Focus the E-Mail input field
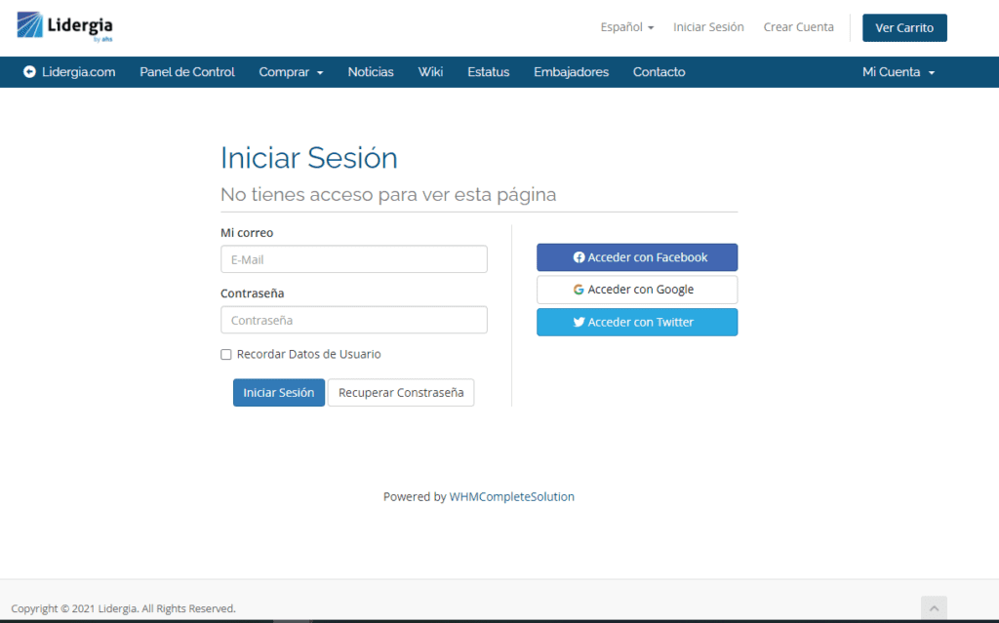Viewport: 999px width, 623px height. pos(354,259)
